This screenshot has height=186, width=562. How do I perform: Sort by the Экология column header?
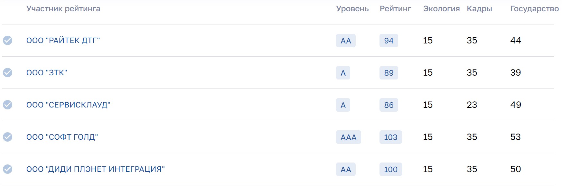pyautogui.click(x=441, y=9)
